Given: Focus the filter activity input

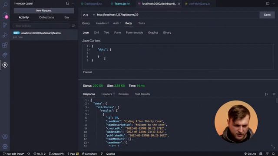Looking at the screenshot, I should coord(41,26).
